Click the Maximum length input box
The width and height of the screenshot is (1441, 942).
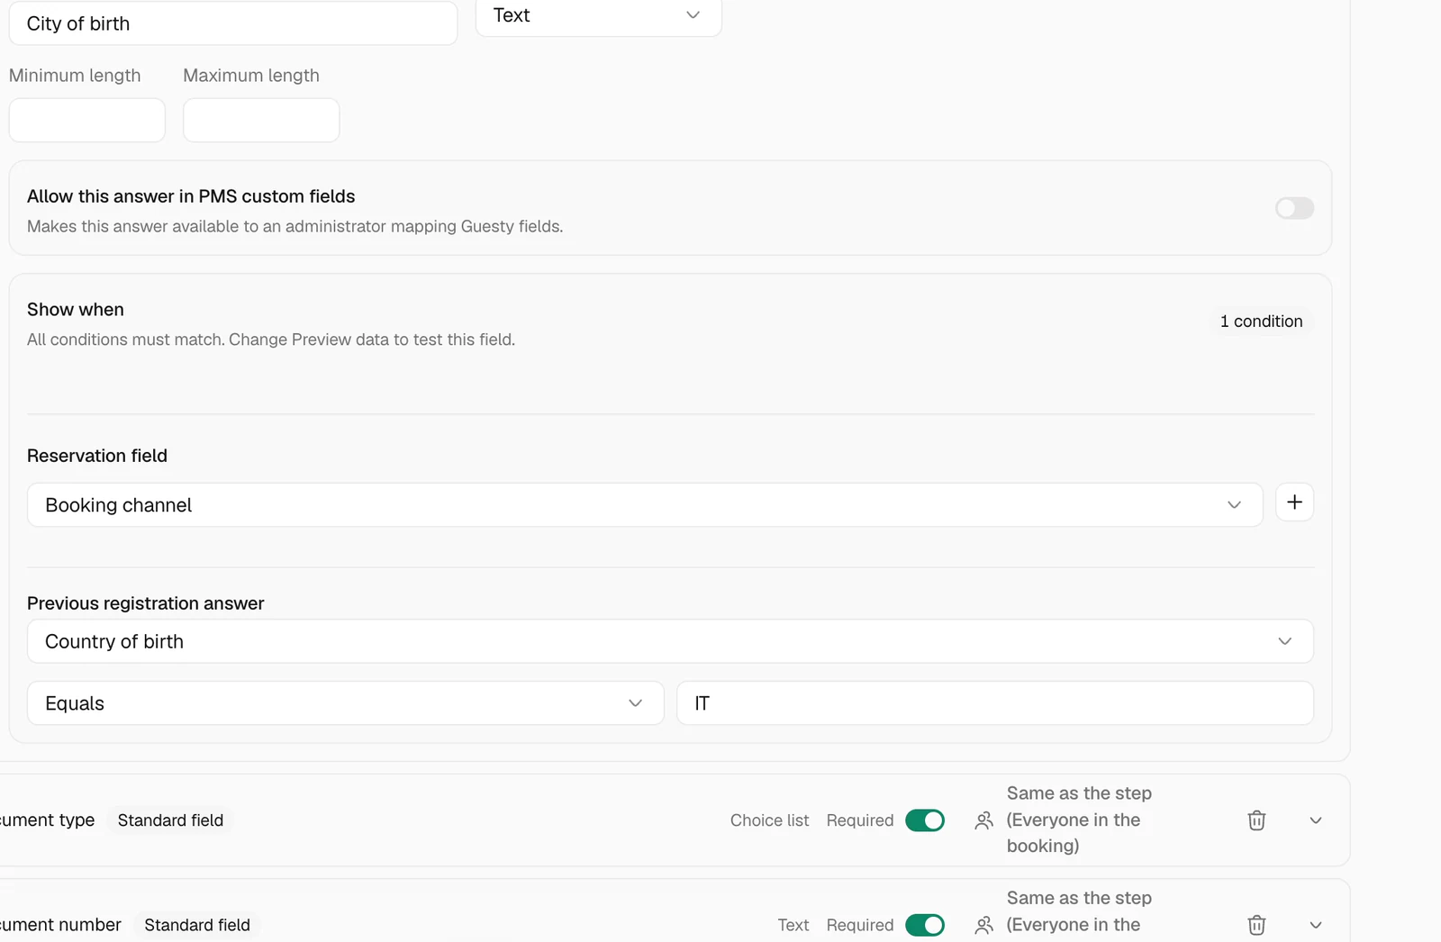pos(261,120)
